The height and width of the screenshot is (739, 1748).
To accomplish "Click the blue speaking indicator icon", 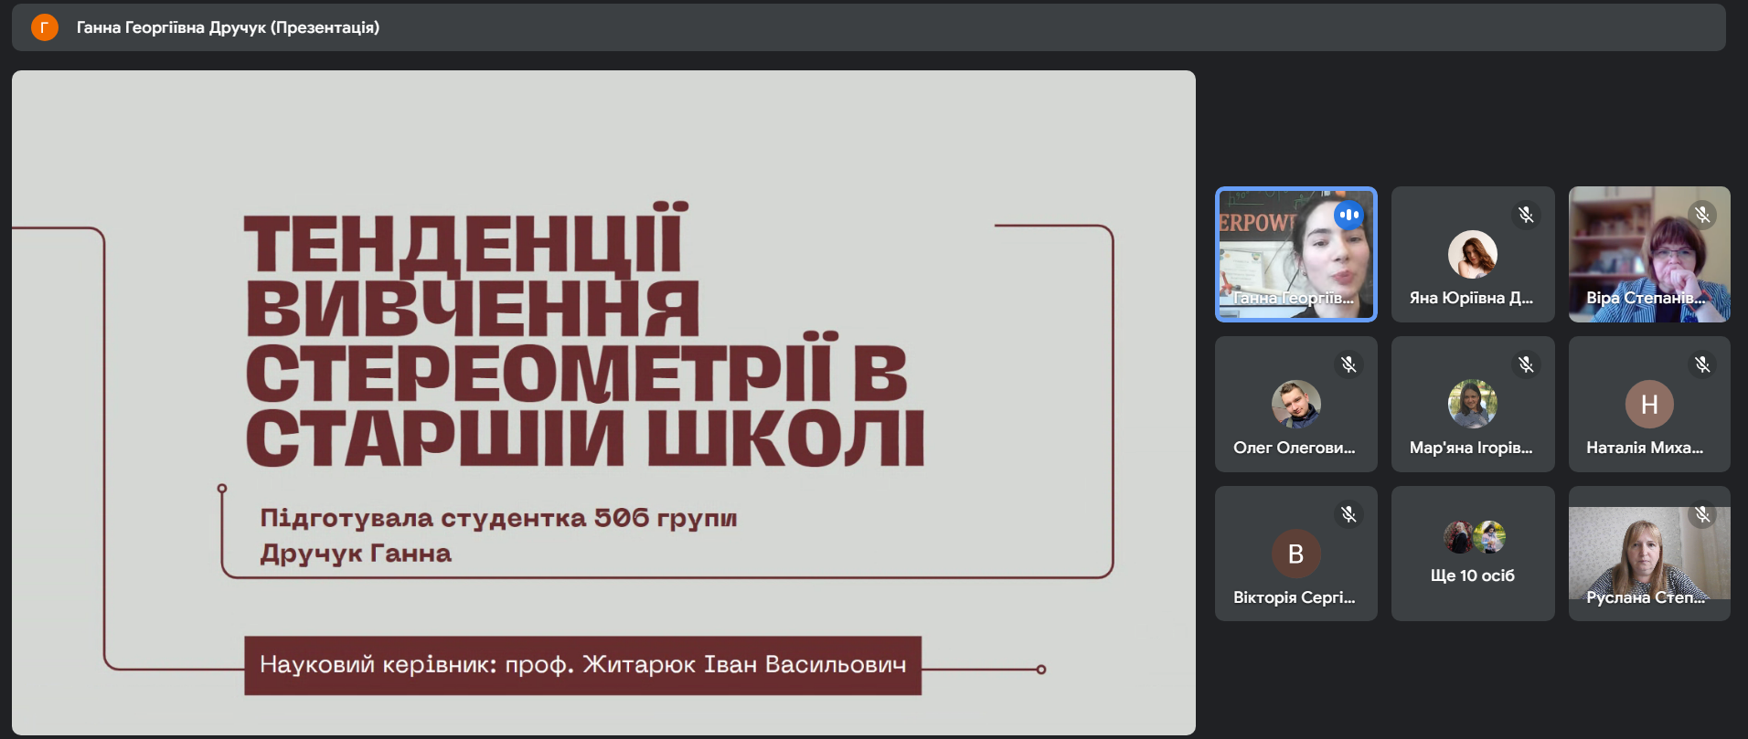I will [1348, 215].
